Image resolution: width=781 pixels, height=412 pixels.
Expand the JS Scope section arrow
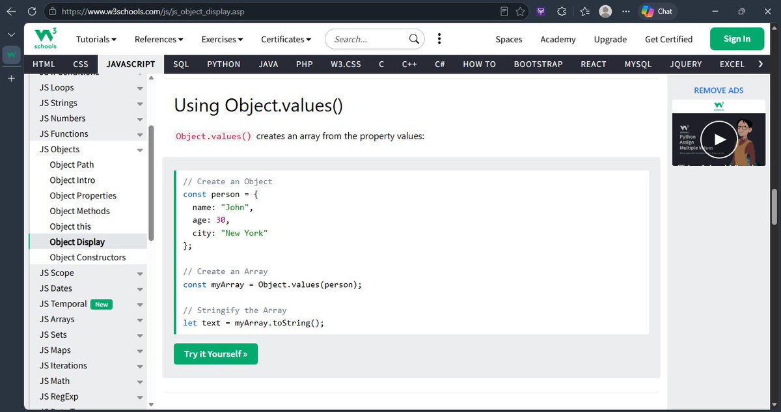[140, 273]
